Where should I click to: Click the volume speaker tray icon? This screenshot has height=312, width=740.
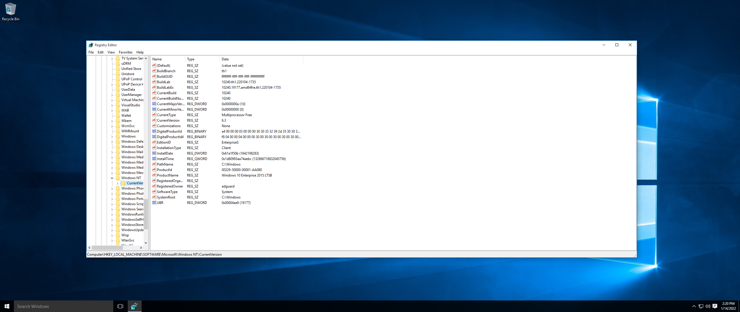click(708, 306)
